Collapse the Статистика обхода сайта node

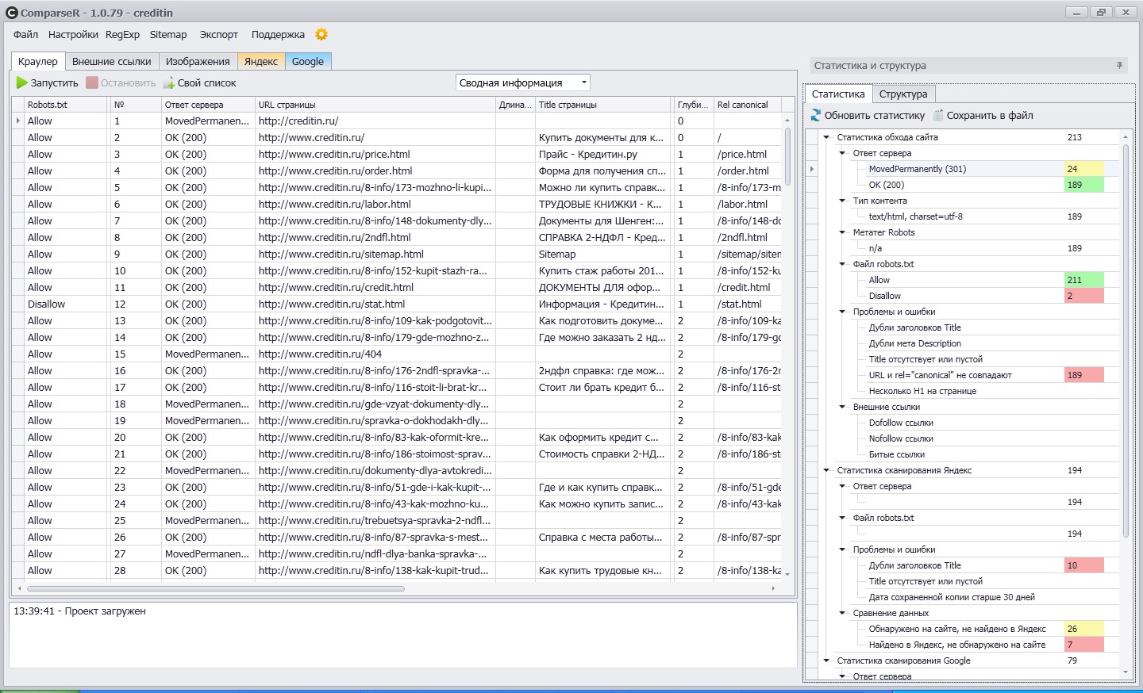point(826,137)
